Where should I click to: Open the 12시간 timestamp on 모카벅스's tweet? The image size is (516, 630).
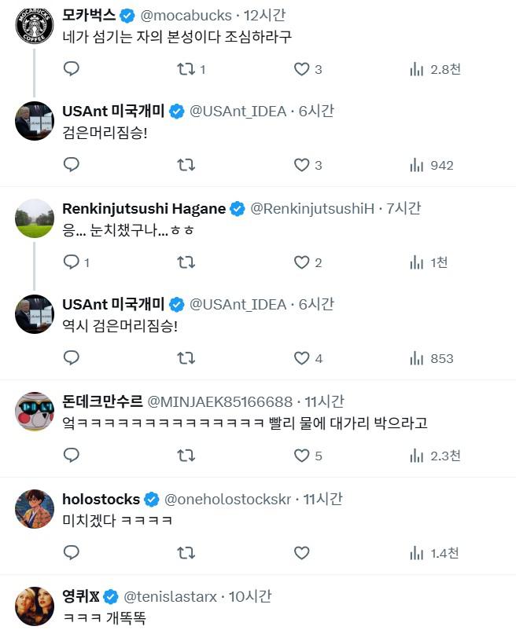point(264,15)
